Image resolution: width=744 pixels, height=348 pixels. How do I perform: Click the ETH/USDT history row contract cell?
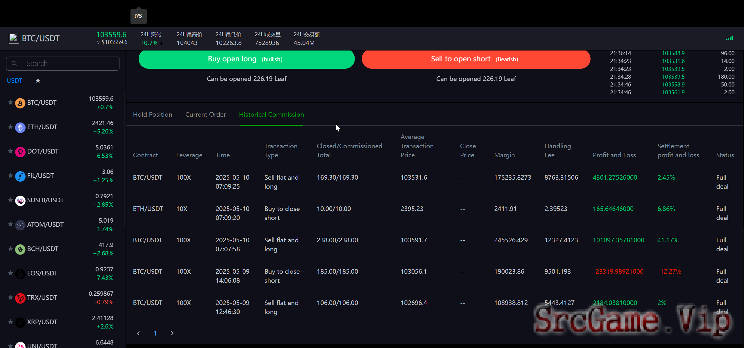(x=148, y=209)
